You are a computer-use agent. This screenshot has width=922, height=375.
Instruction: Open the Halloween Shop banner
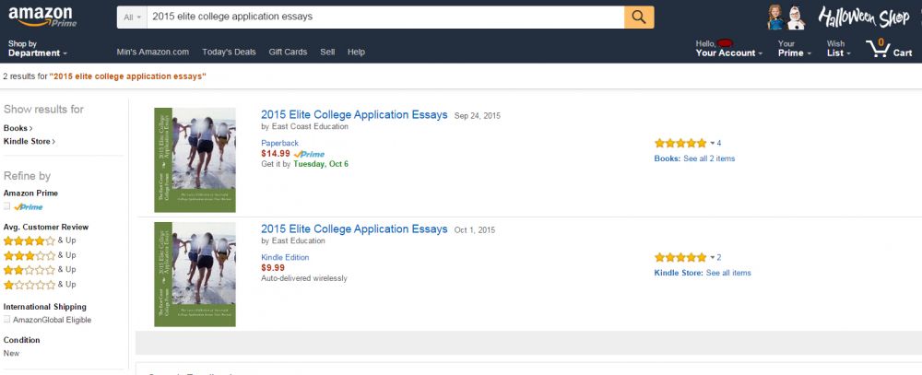[x=837, y=17]
